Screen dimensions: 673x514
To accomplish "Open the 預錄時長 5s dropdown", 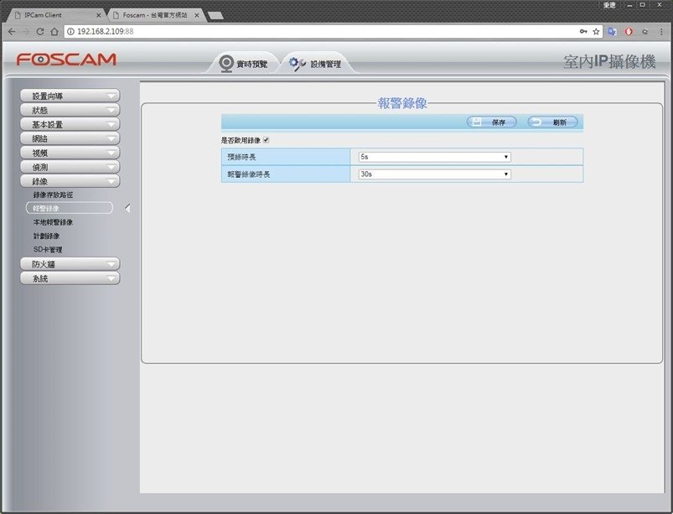I will [434, 157].
